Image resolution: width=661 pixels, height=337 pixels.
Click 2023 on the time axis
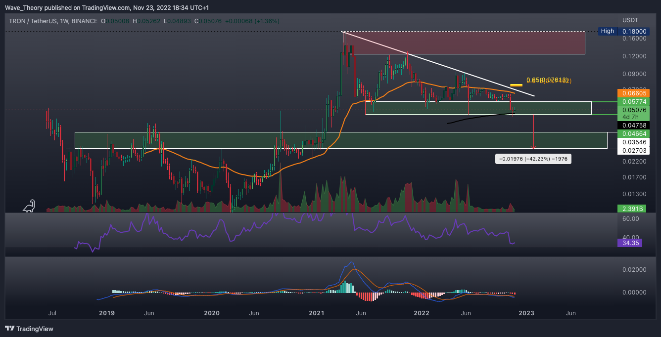(x=526, y=313)
